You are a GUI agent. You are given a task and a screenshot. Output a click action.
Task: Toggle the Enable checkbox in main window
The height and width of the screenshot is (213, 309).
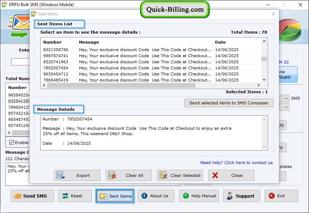(x=12, y=142)
